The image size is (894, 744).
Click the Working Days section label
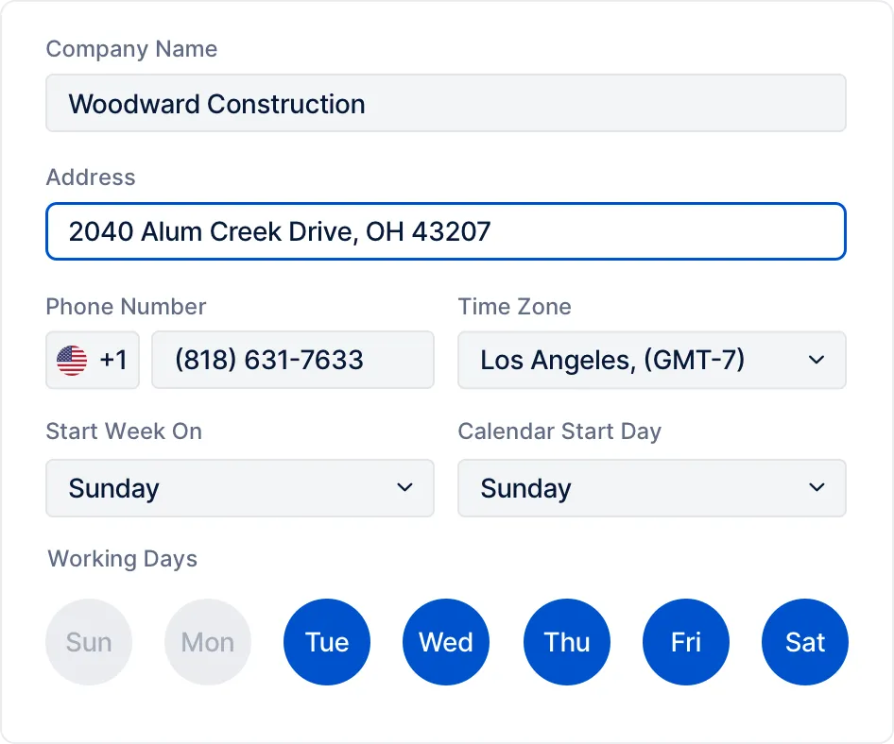coord(122,559)
